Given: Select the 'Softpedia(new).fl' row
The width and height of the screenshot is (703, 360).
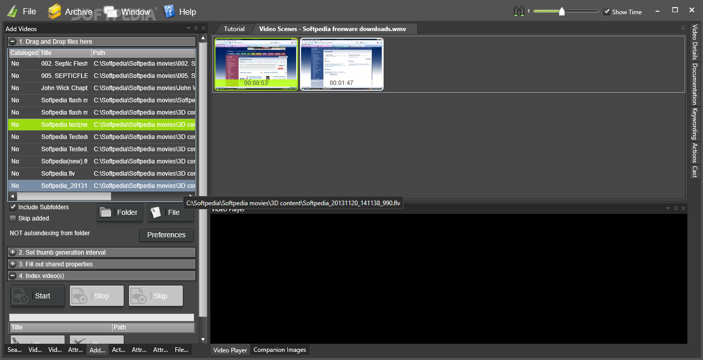Looking at the screenshot, I should coord(102,161).
